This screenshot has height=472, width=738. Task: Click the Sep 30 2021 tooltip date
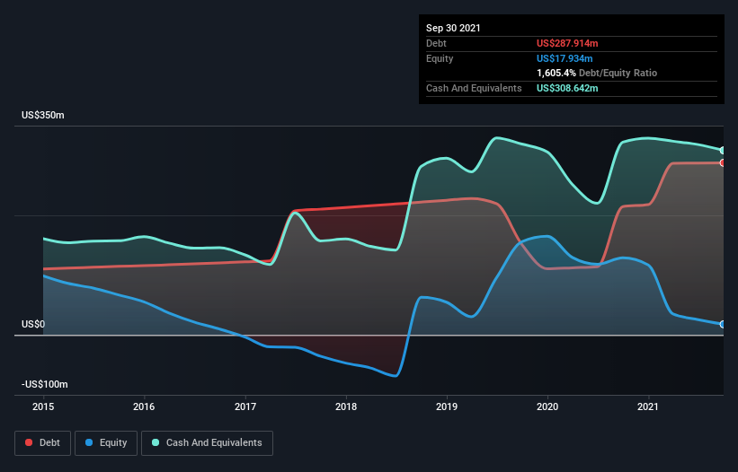[453, 28]
